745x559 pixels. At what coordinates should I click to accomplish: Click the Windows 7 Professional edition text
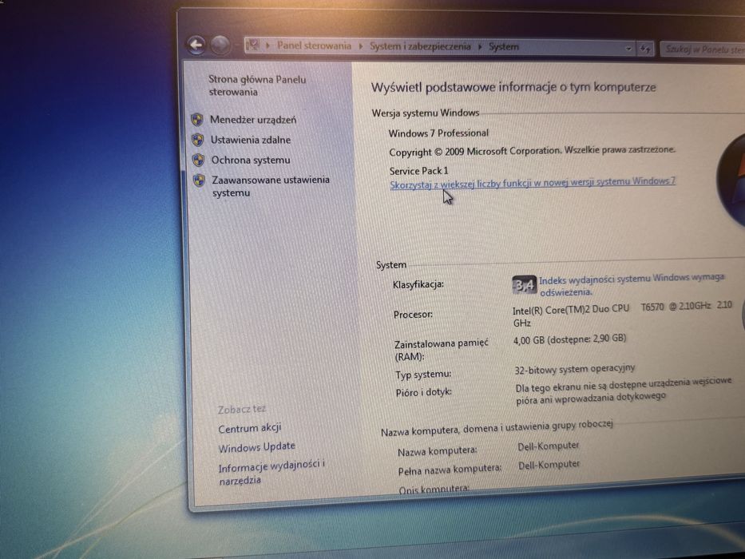click(x=438, y=133)
